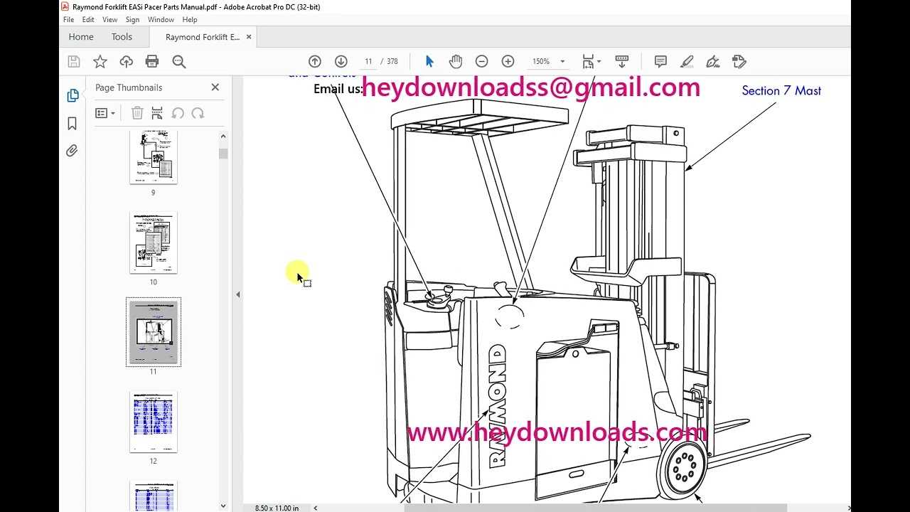910x512 pixels.
Task: Close the Page Thumbnails panel
Action: pyautogui.click(x=215, y=87)
